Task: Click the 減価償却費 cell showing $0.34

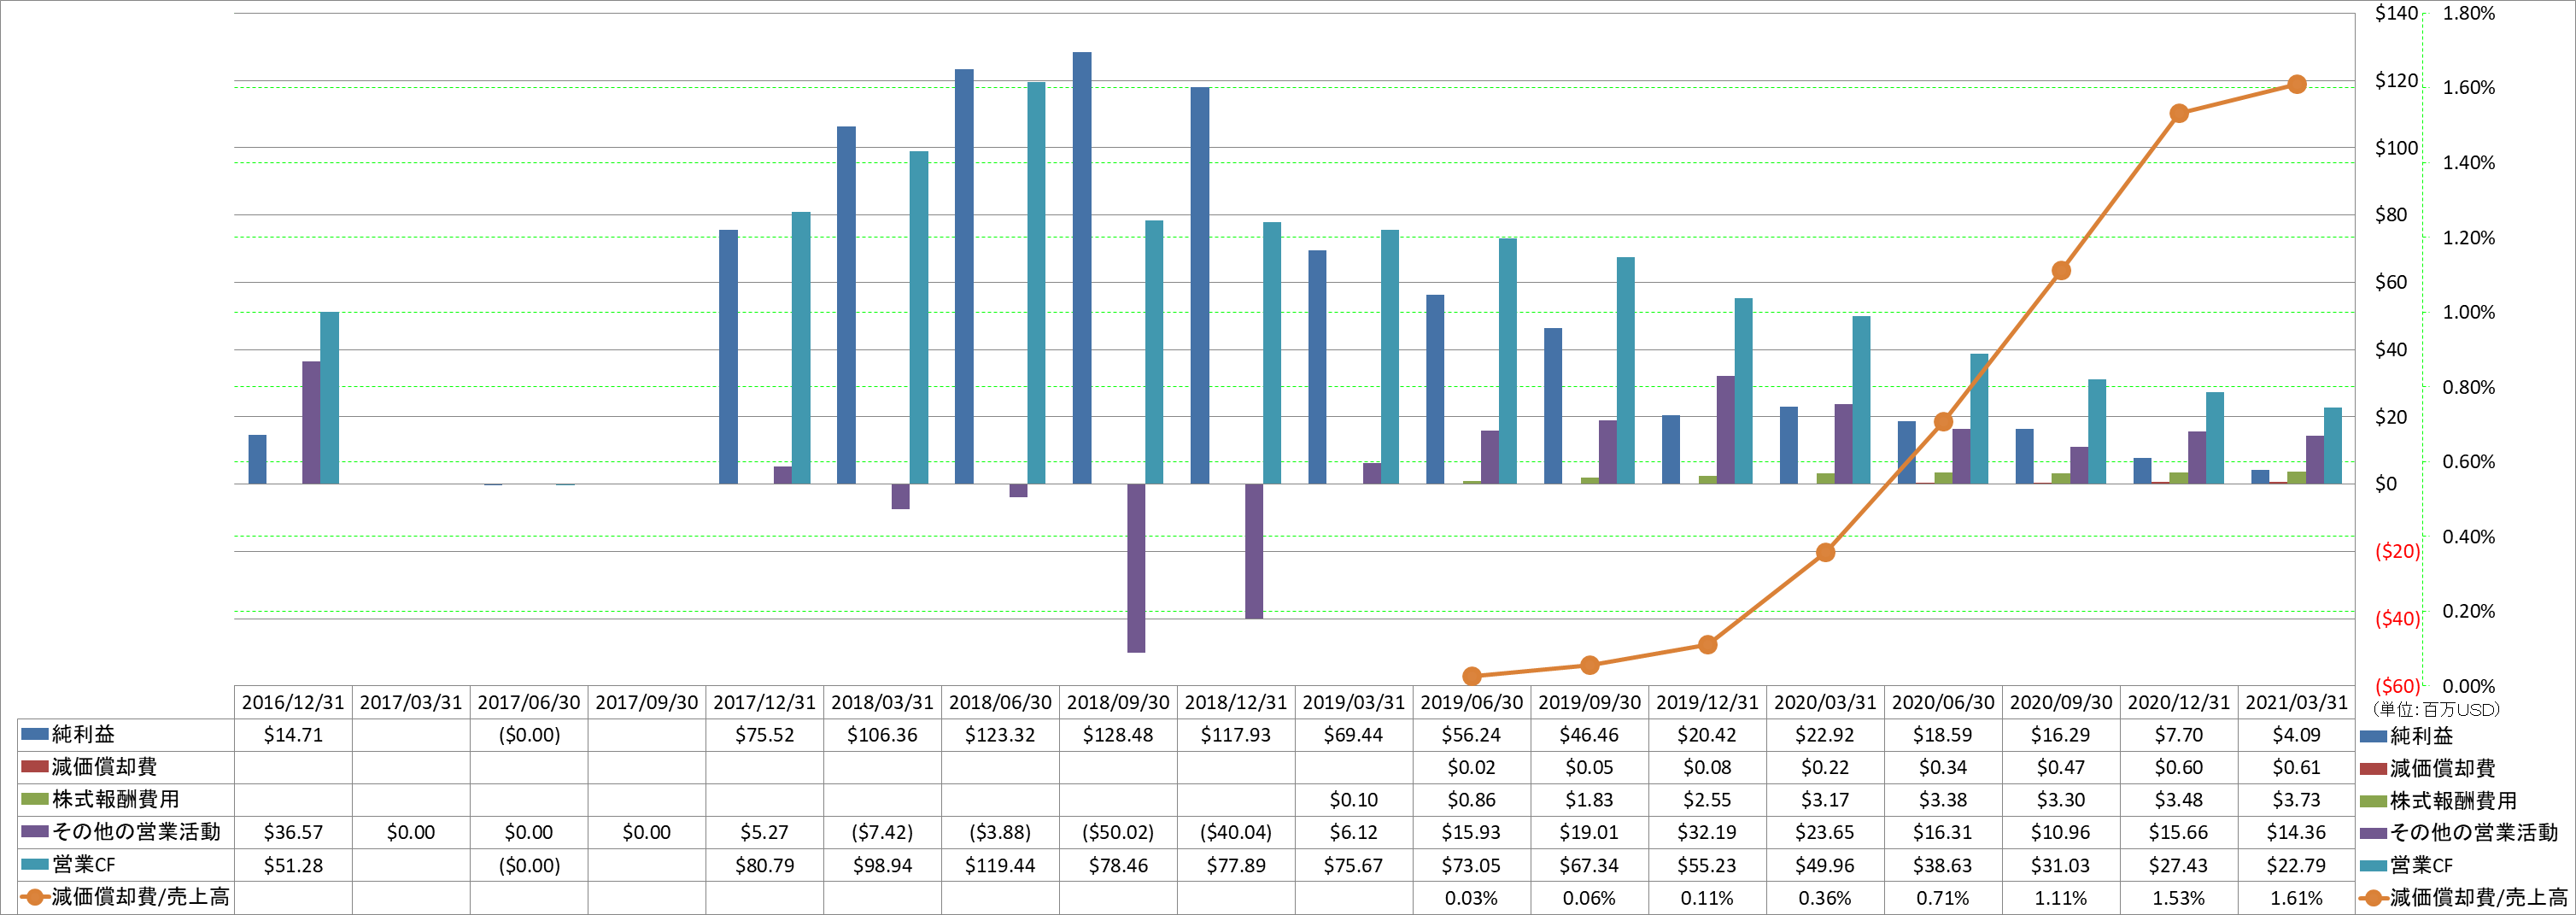Action: pyautogui.click(x=1943, y=767)
